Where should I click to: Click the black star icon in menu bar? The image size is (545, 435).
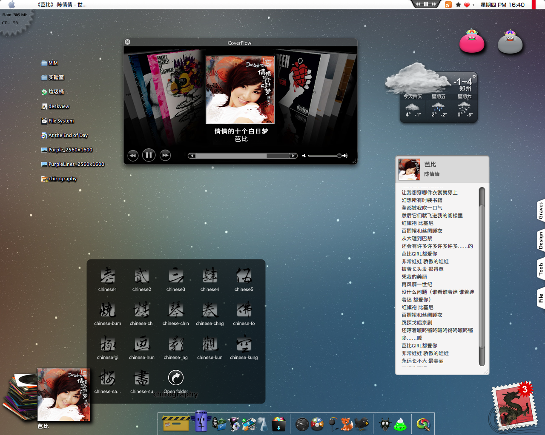click(458, 5)
